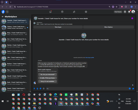Open Microsoft Edge from the taskbar
This screenshot has width=138, height=110.
tap(55, 95)
